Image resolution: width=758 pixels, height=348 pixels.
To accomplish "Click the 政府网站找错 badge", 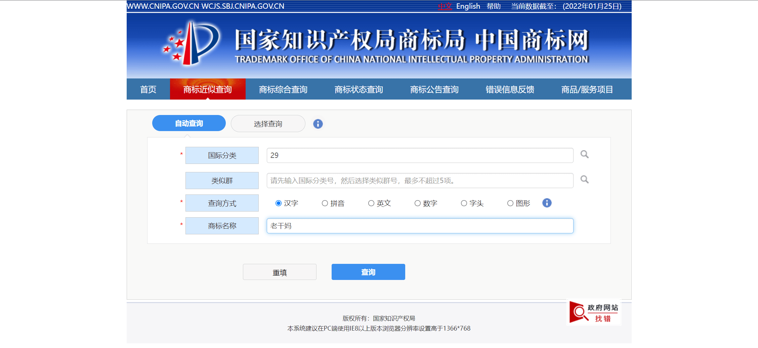I will (594, 312).
